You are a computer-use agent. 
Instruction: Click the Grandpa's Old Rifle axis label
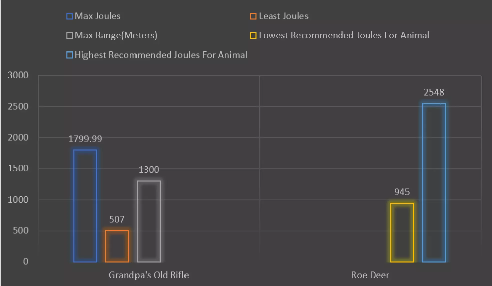coord(149,275)
